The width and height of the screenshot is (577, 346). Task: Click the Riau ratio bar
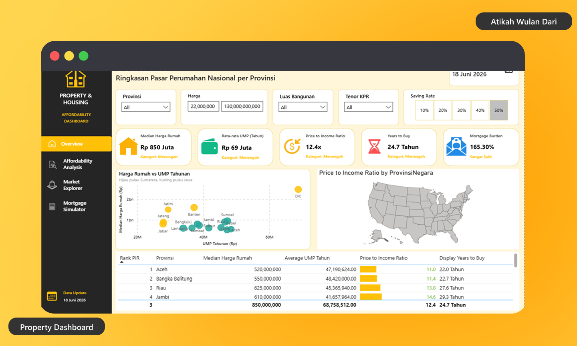click(x=370, y=288)
